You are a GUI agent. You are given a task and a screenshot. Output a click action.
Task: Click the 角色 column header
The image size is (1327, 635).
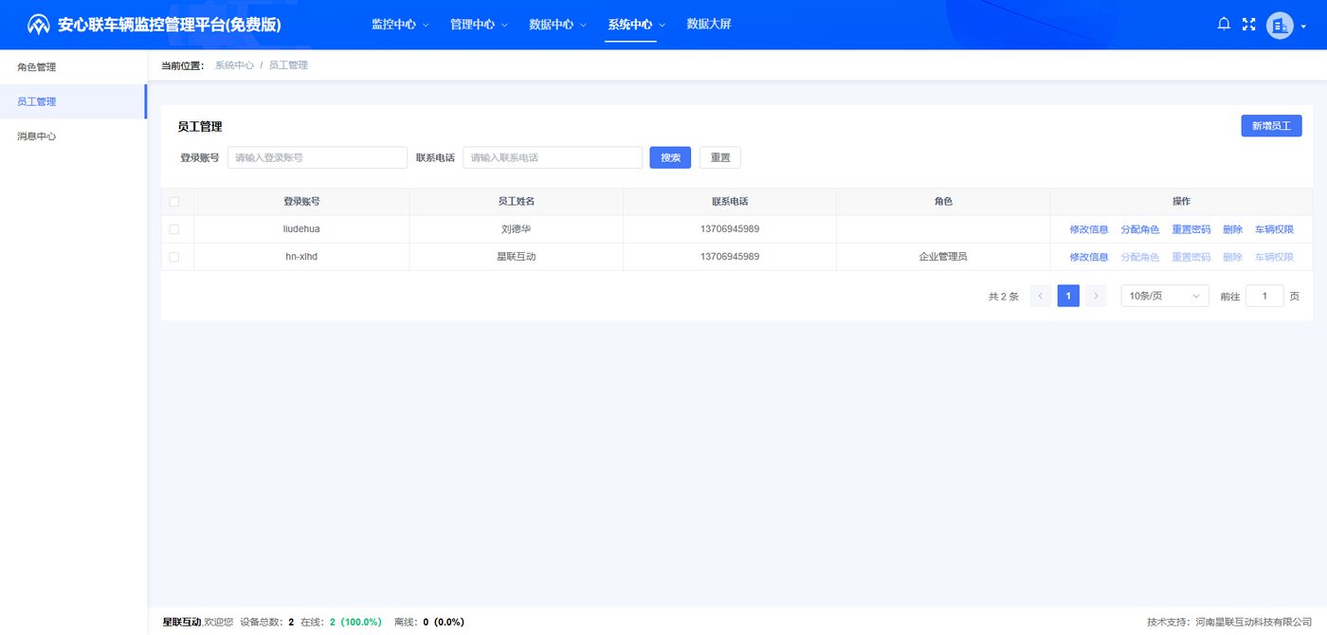pos(943,202)
